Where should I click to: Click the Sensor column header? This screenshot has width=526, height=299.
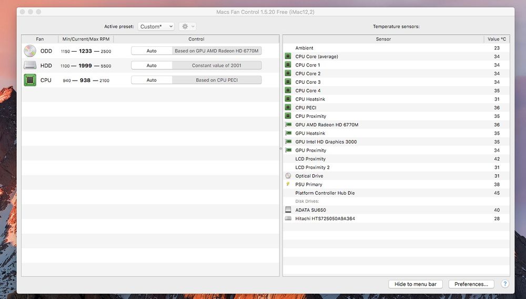point(383,39)
